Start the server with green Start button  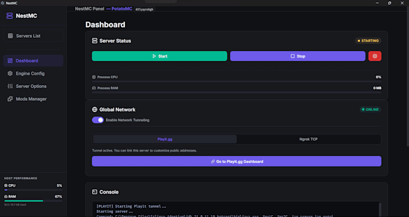159,56
